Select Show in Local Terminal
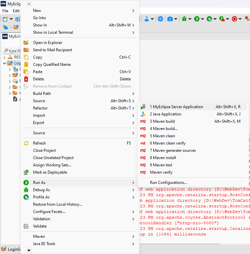 click(53, 32)
